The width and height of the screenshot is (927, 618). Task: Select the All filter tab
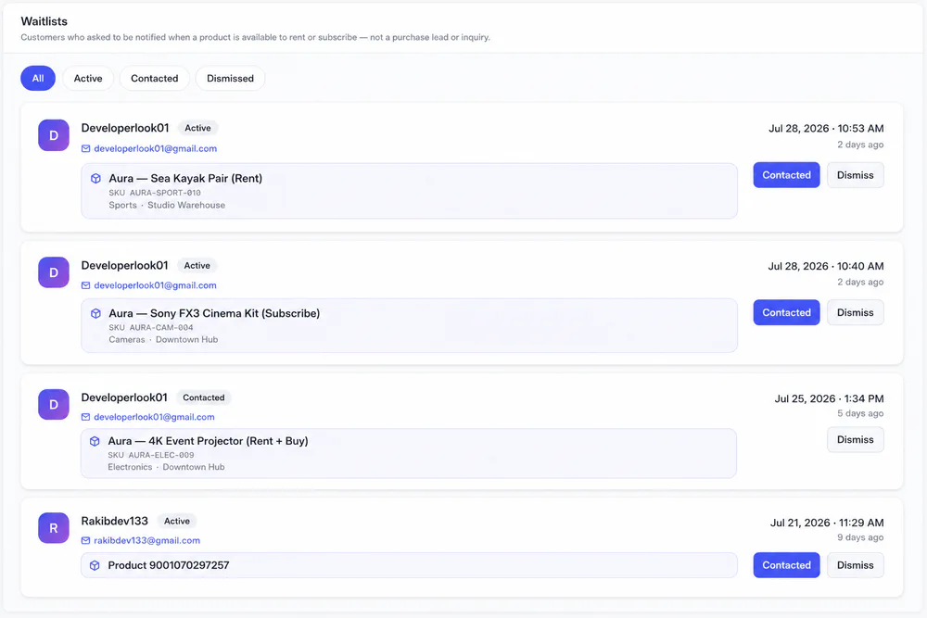tap(38, 78)
